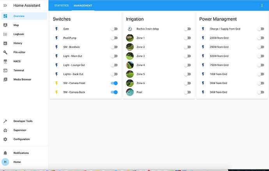The image size is (269, 171).
Task: Switch to the Statistics tab
Action: click(62, 5)
